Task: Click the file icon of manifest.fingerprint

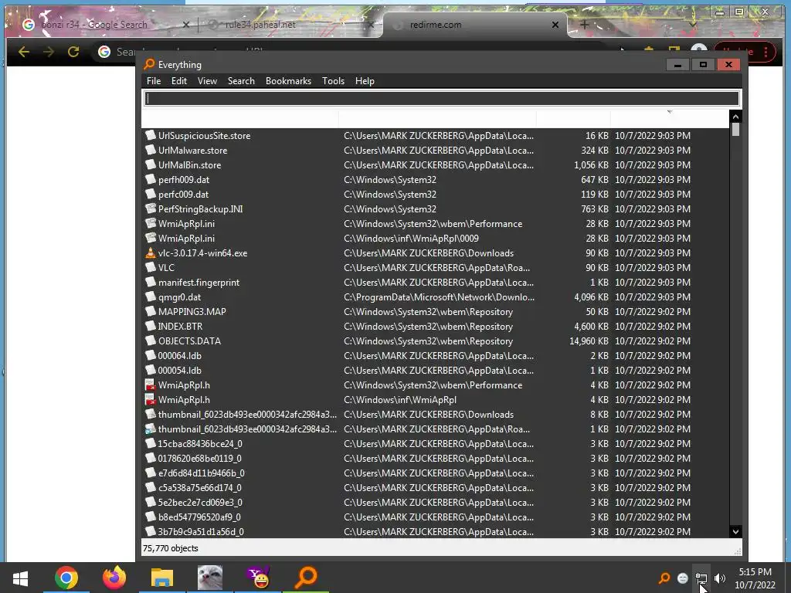Action: 151,283
